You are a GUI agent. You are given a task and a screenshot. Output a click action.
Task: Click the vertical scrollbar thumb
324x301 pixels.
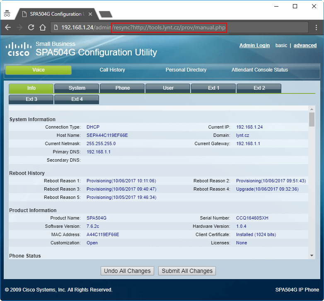point(312,119)
